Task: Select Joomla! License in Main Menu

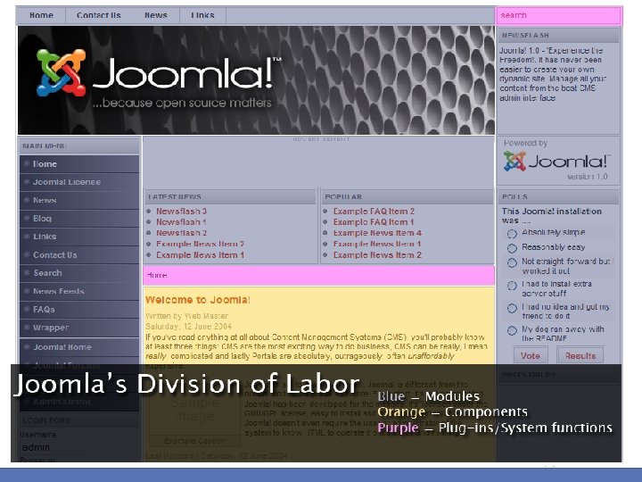Action: coord(79,182)
